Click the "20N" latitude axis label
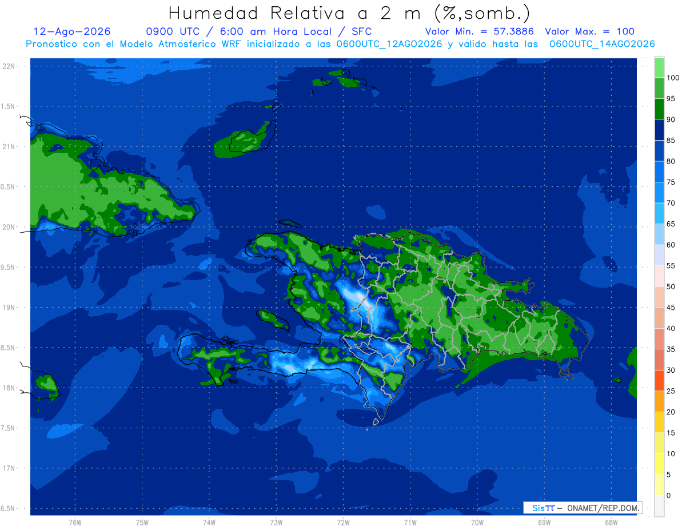Image resolution: width=686 pixels, height=530 pixels. point(9,227)
